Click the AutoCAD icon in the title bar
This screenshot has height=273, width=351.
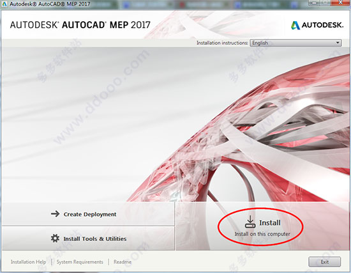[4, 4]
